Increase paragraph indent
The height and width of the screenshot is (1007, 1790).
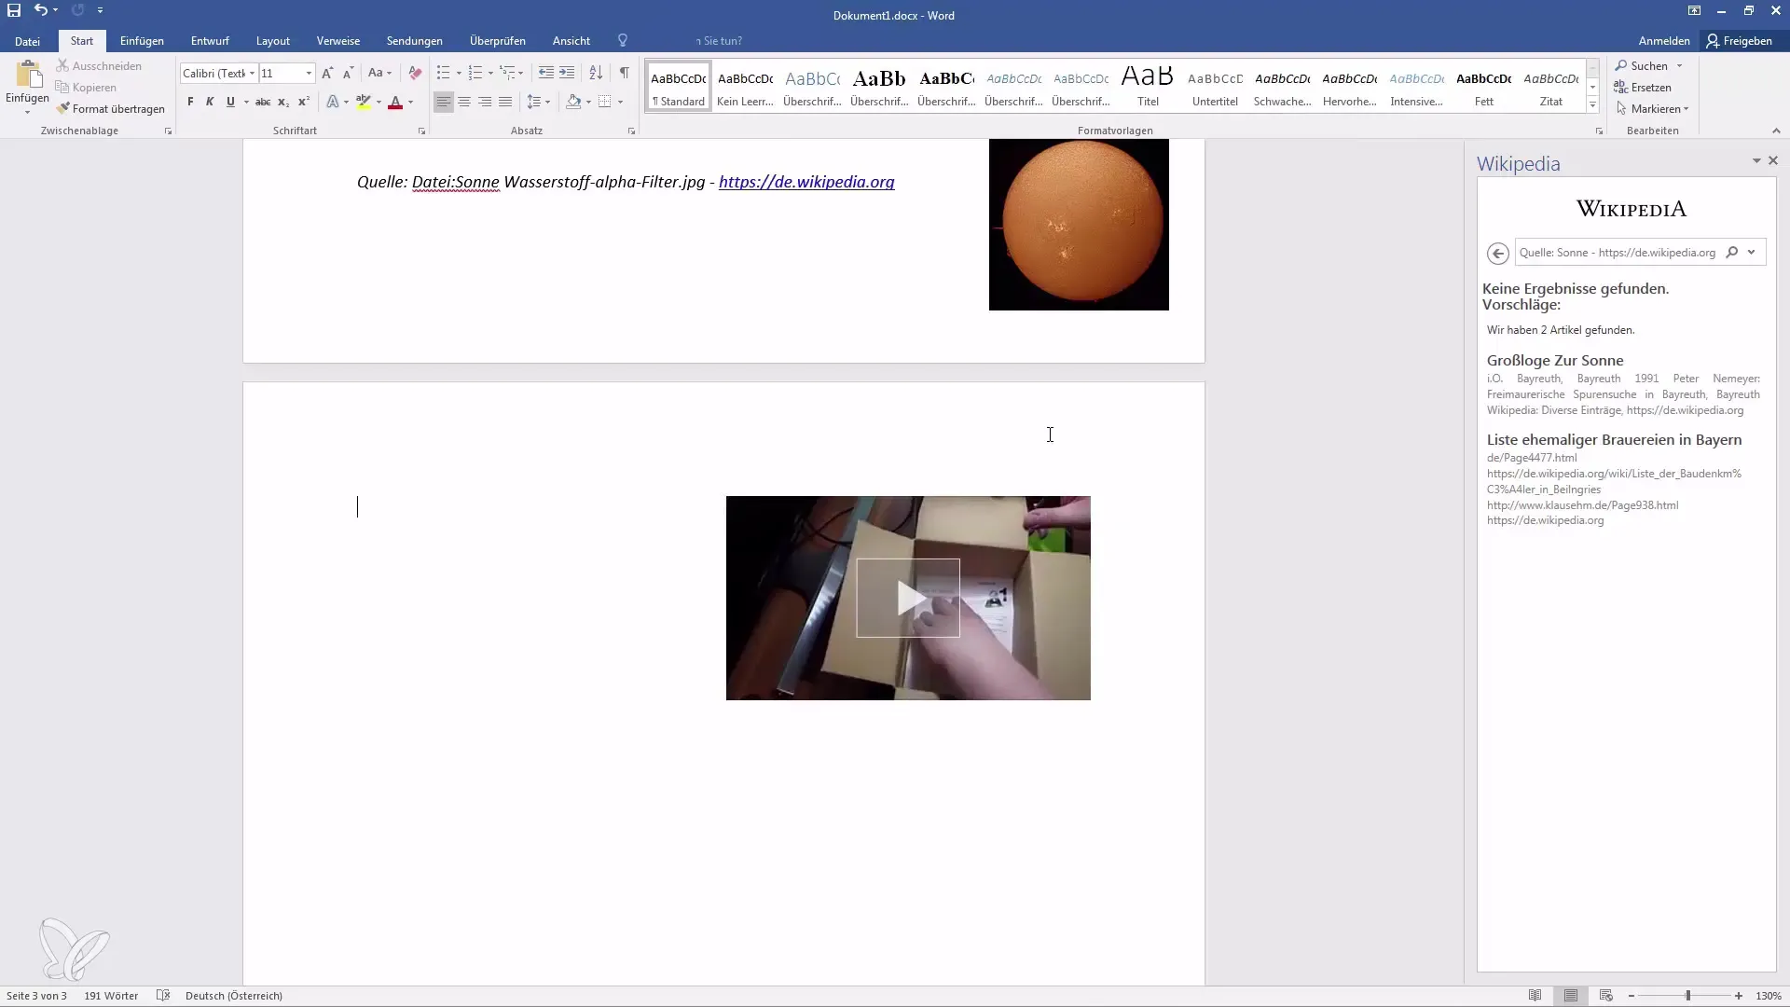tap(567, 73)
